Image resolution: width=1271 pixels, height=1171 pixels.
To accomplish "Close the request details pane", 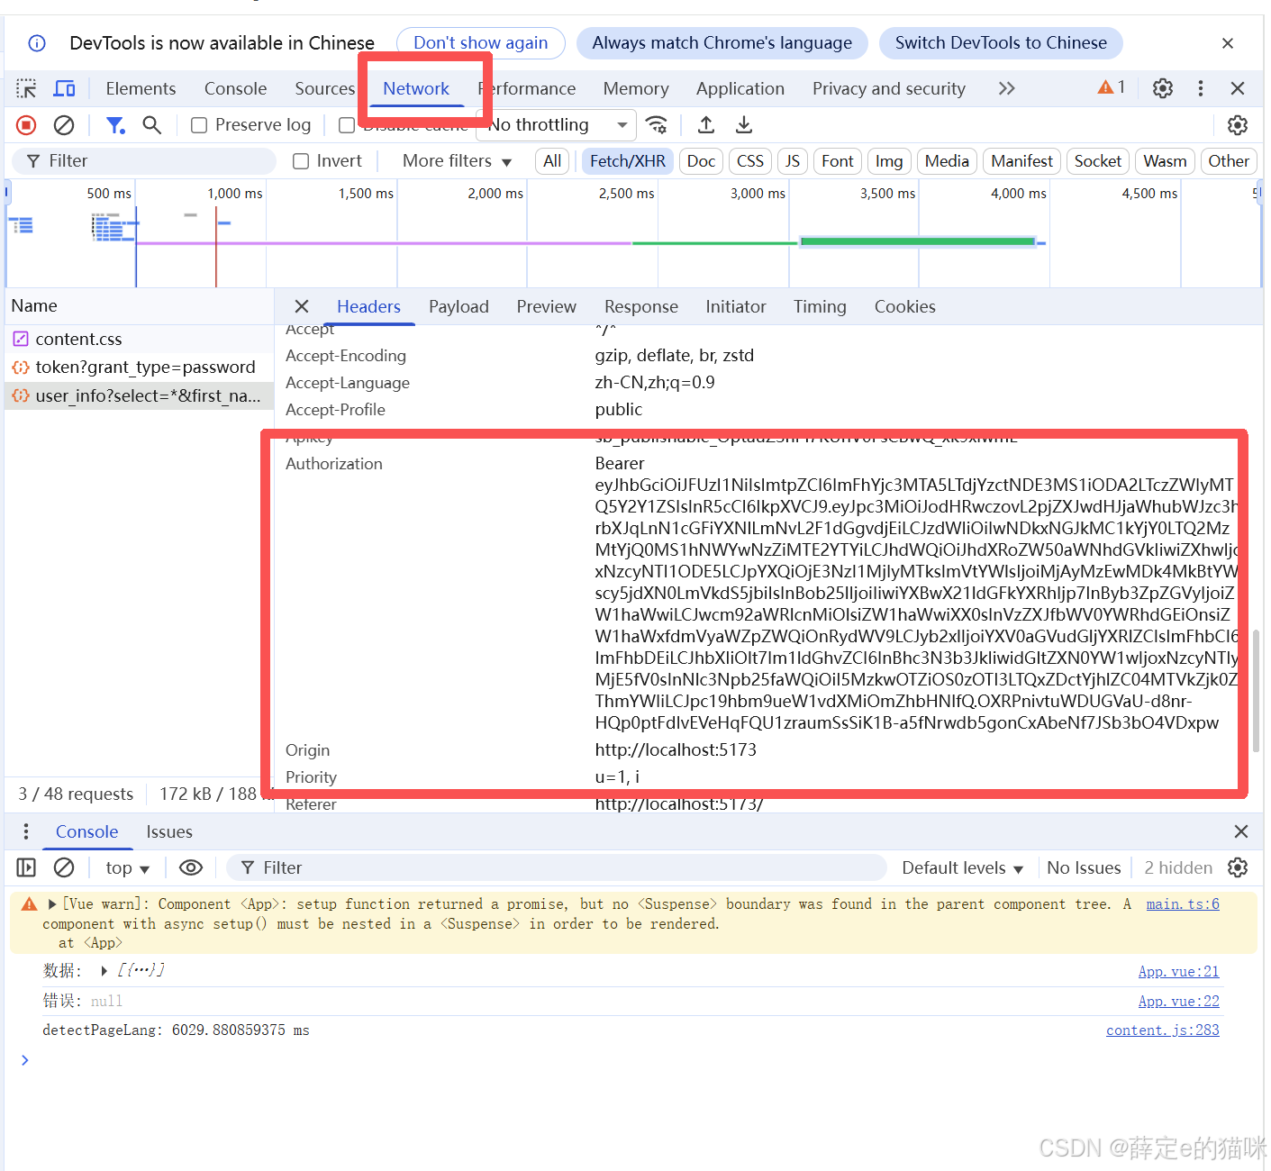I will [302, 306].
